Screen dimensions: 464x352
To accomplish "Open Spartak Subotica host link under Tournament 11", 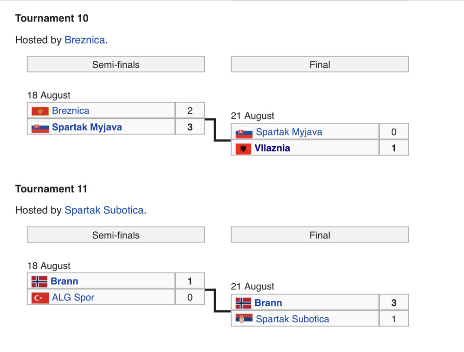I will [104, 210].
